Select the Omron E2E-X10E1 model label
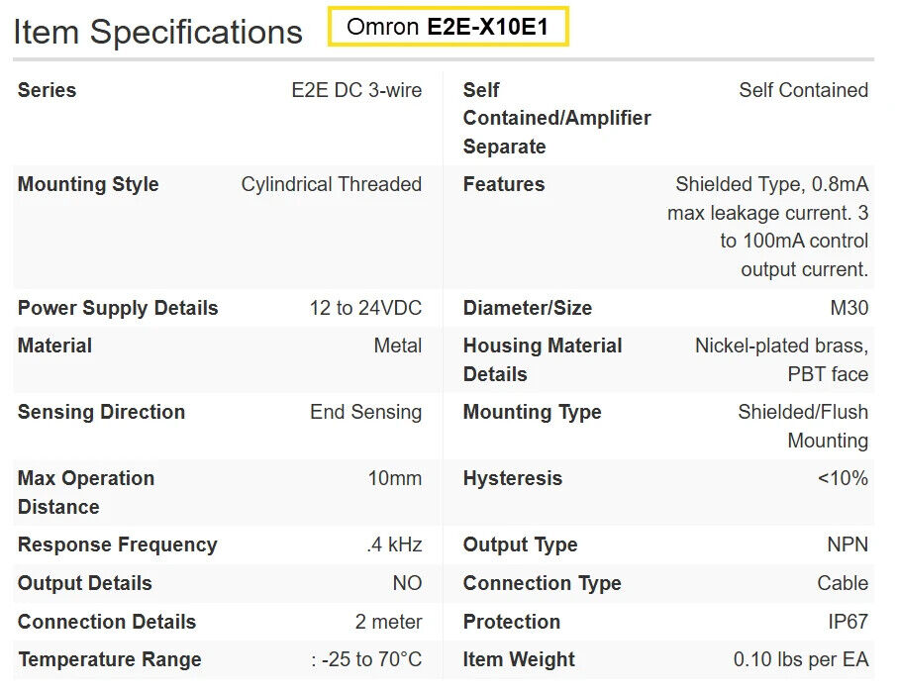 tap(448, 27)
